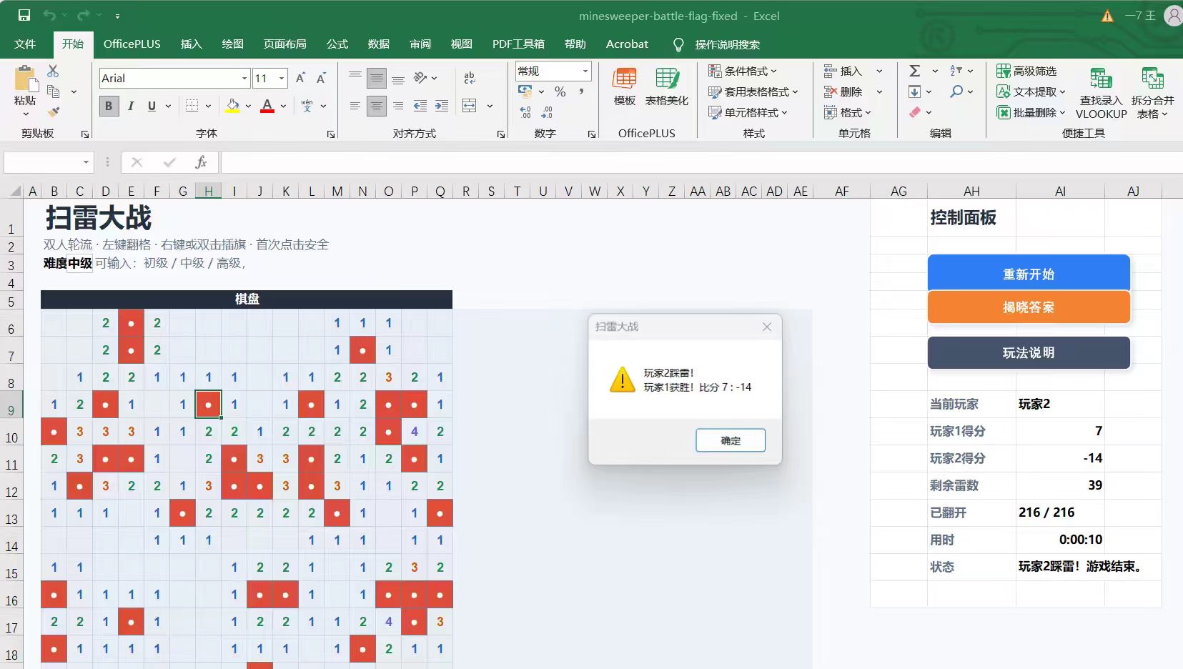Increase font size with the large A
Viewport: 1183px width, 669px height.
(x=300, y=78)
